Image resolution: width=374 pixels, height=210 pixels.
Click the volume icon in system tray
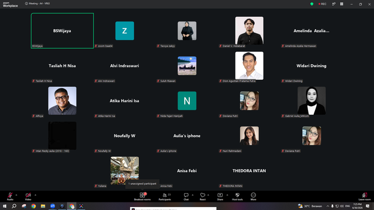point(342,206)
